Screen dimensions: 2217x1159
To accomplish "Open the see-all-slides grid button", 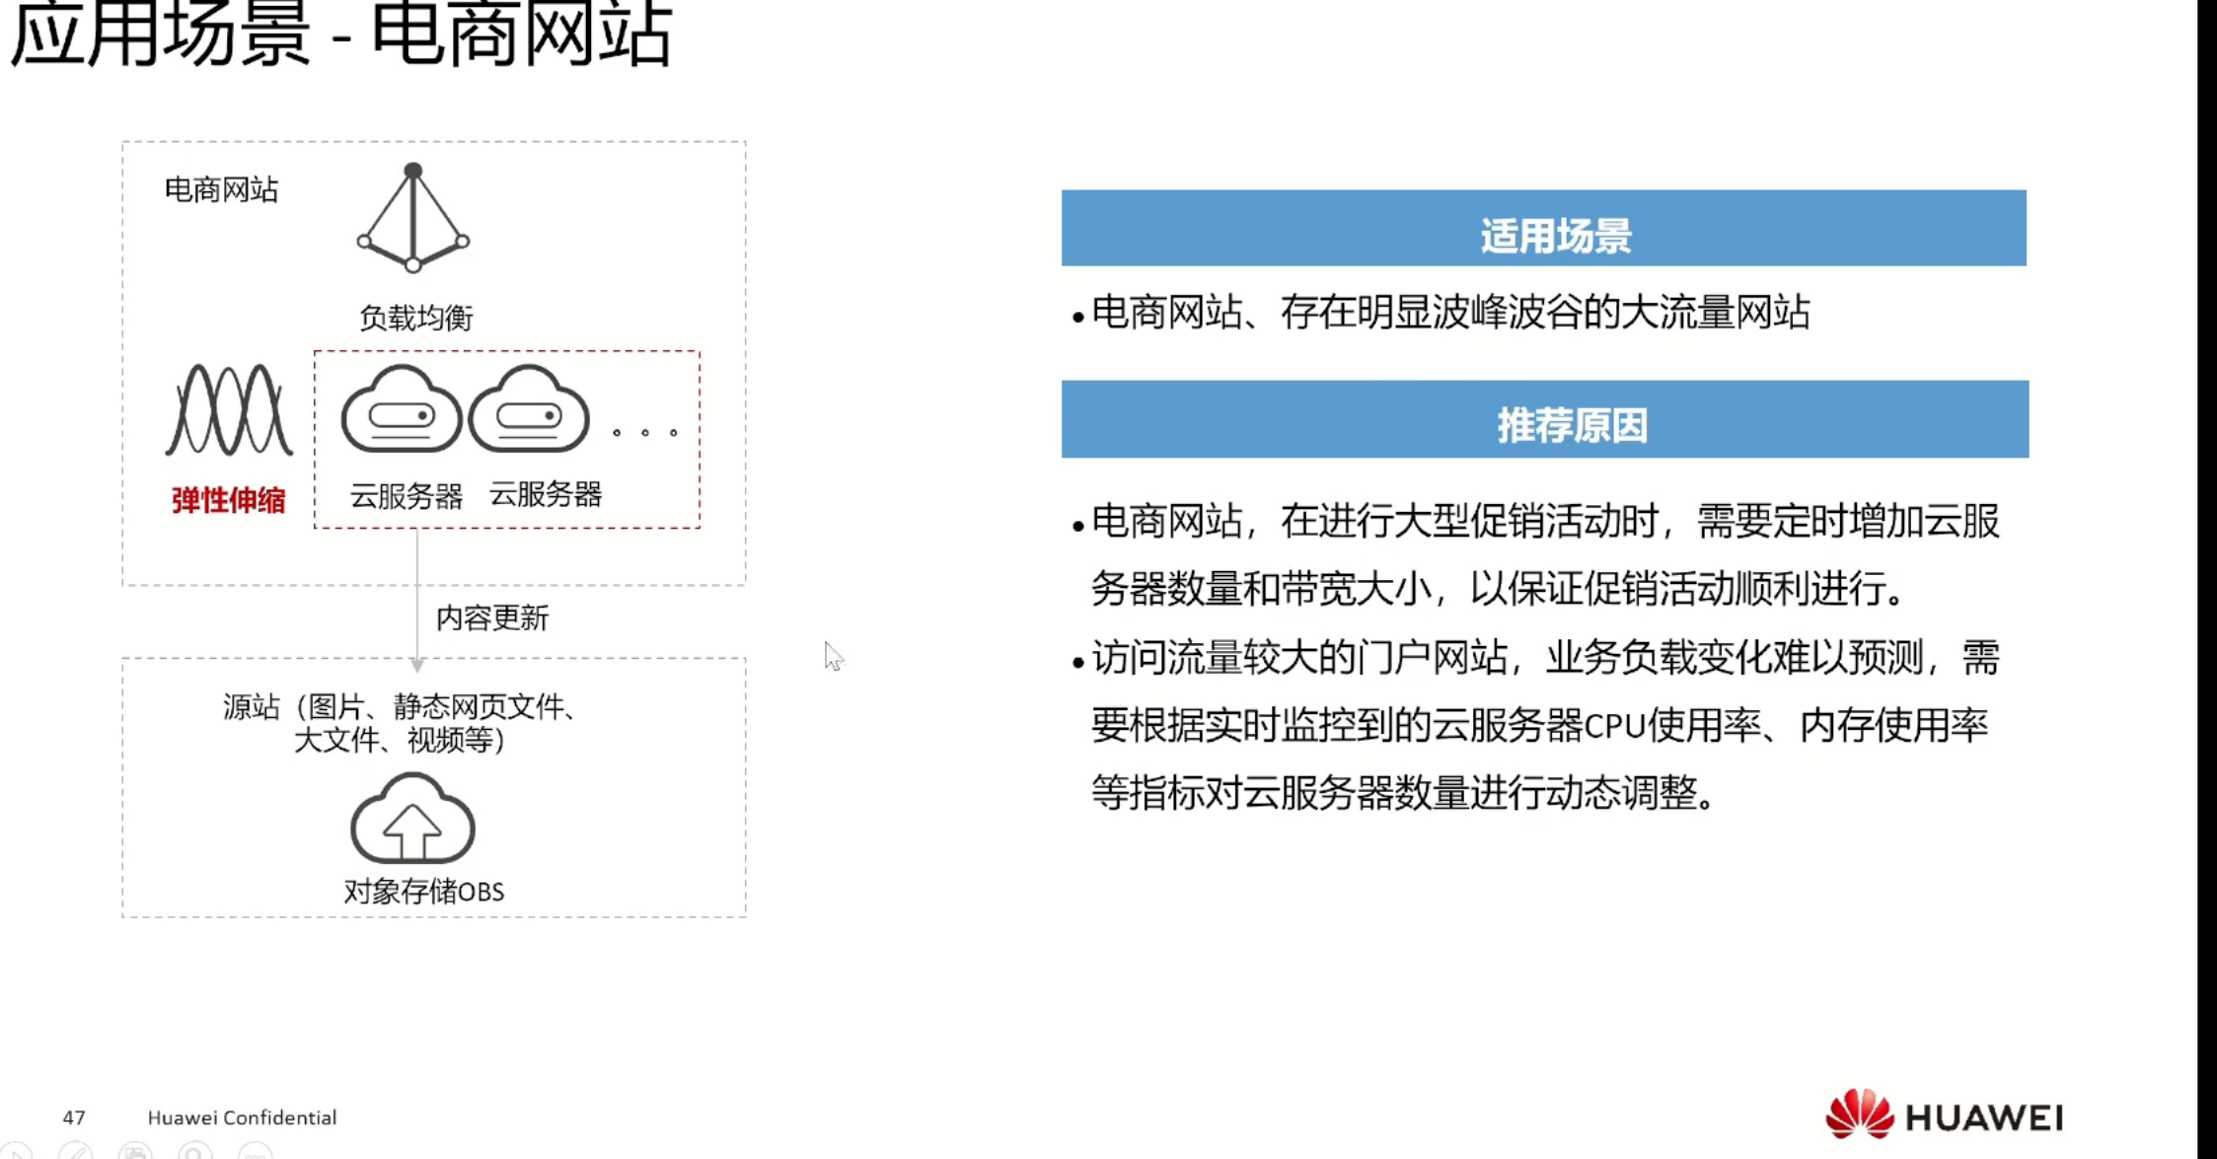I will [x=135, y=1152].
